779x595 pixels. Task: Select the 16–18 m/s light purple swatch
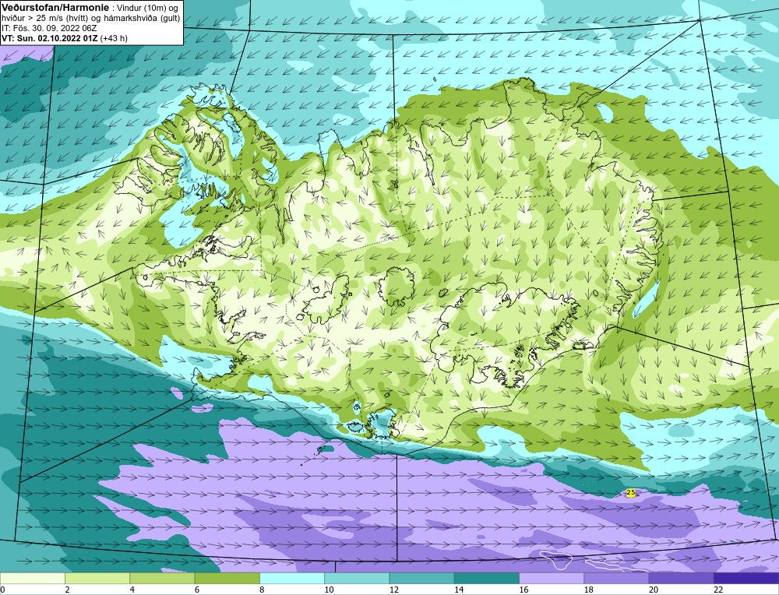coord(552,578)
